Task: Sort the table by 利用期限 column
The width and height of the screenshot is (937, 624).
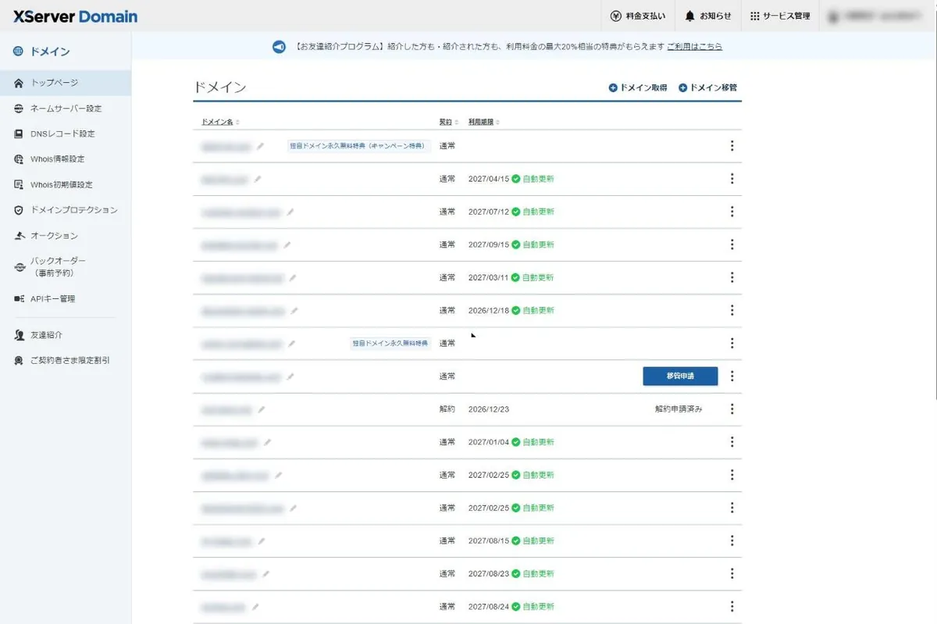Action: pyautogui.click(x=484, y=122)
